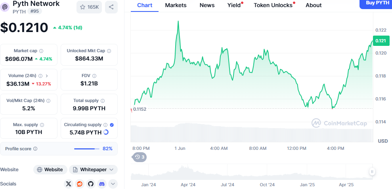392x189 pixels.
Task: Click the 82% profile score value
Action: coord(107,149)
